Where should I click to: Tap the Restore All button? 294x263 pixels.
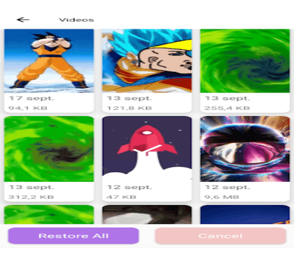coord(73,236)
